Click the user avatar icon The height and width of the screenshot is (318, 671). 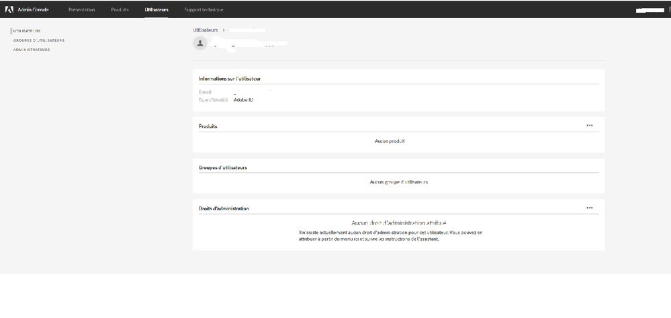(199, 43)
